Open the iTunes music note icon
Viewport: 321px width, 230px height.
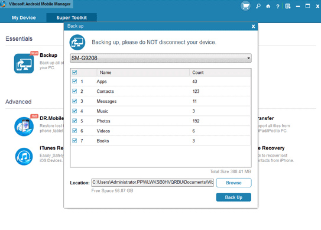[x=24, y=157]
